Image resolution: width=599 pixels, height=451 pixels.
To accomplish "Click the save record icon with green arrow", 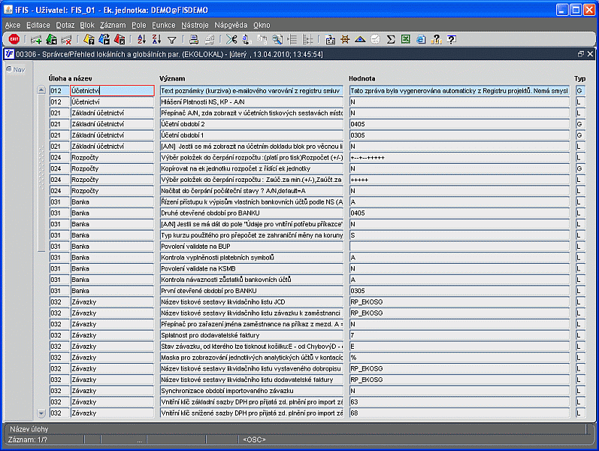I will (x=51, y=39).
